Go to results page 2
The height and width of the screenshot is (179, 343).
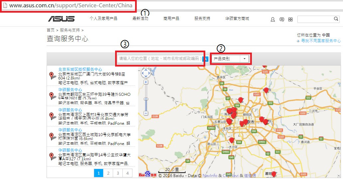108,173
